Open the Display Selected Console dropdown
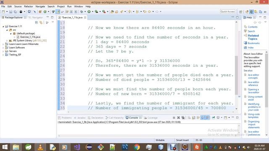 [x=222, y=117]
